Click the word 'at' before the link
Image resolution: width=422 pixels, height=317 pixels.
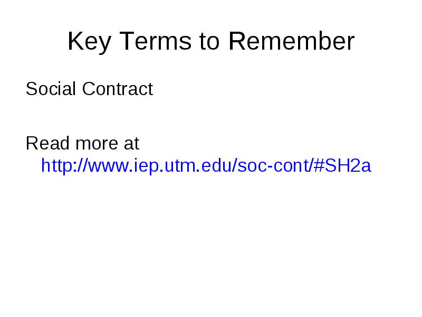(x=131, y=143)
